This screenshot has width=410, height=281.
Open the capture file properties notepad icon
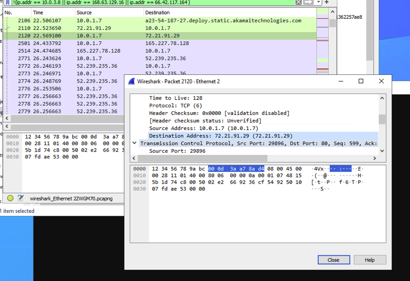click(x=20, y=198)
